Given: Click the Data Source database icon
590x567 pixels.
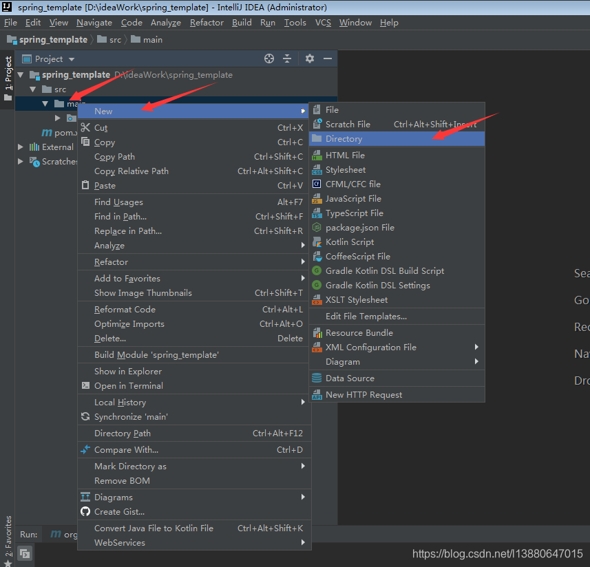Looking at the screenshot, I should coord(317,378).
